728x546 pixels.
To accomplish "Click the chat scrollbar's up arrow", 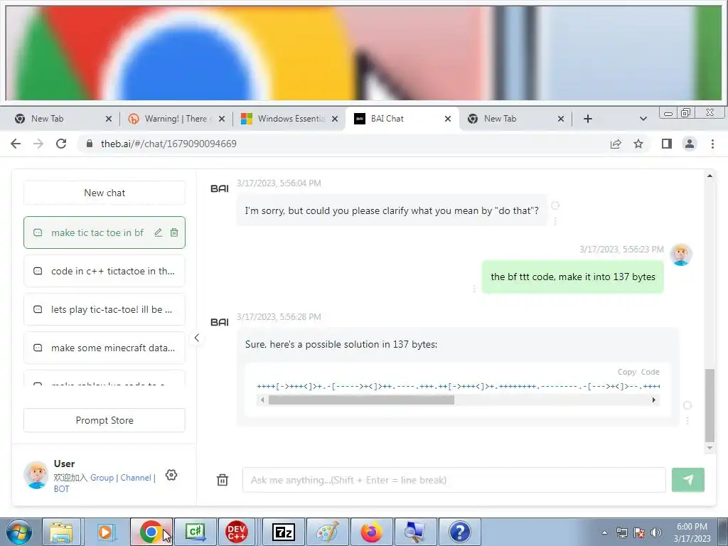I will point(710,176).
